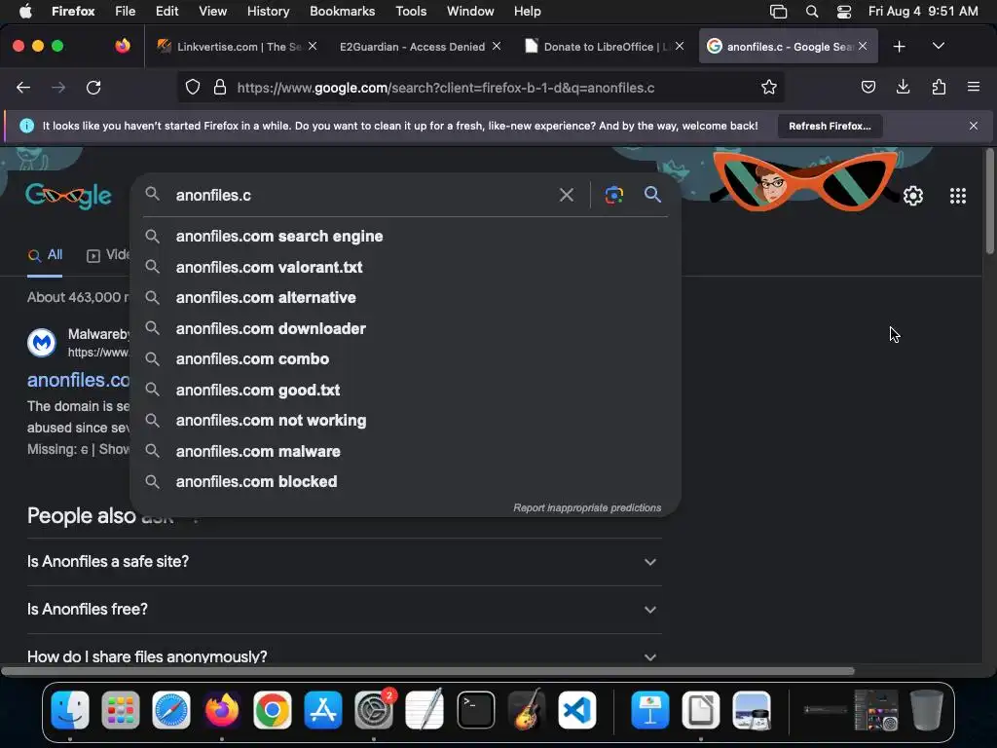Open the Firefox downloads panel
The height and width of the screenshot is (748, 997).
coord(903,87)
